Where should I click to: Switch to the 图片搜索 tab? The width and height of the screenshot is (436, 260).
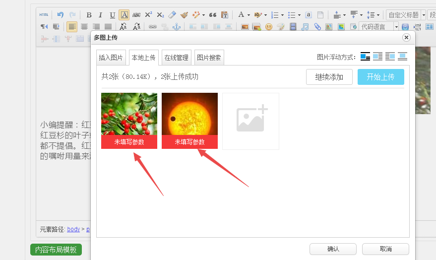(209, 58)
